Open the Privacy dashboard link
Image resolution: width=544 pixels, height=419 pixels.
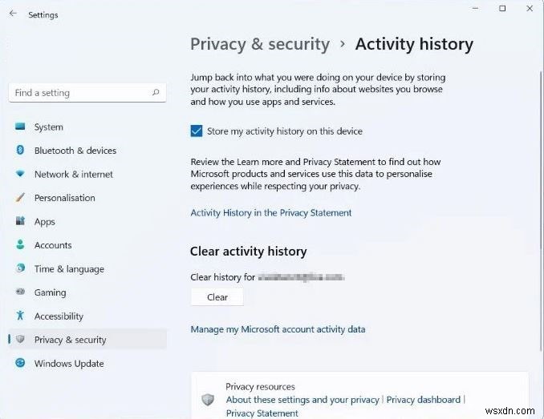click(x=424, y=400)
